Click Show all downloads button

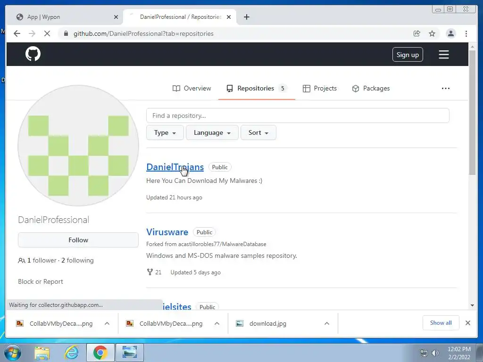pyautogui.click(x=441, y=323)
